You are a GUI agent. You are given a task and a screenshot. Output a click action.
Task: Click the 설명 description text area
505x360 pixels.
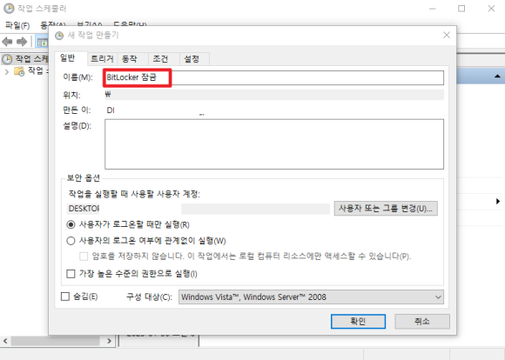(x=274, y=144)
